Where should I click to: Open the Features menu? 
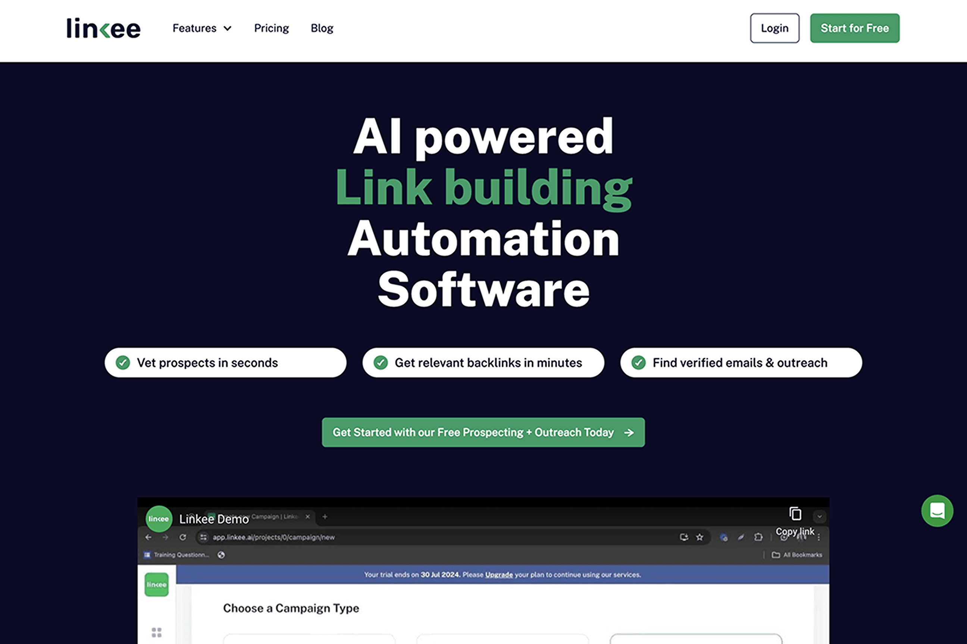[194, 28]
